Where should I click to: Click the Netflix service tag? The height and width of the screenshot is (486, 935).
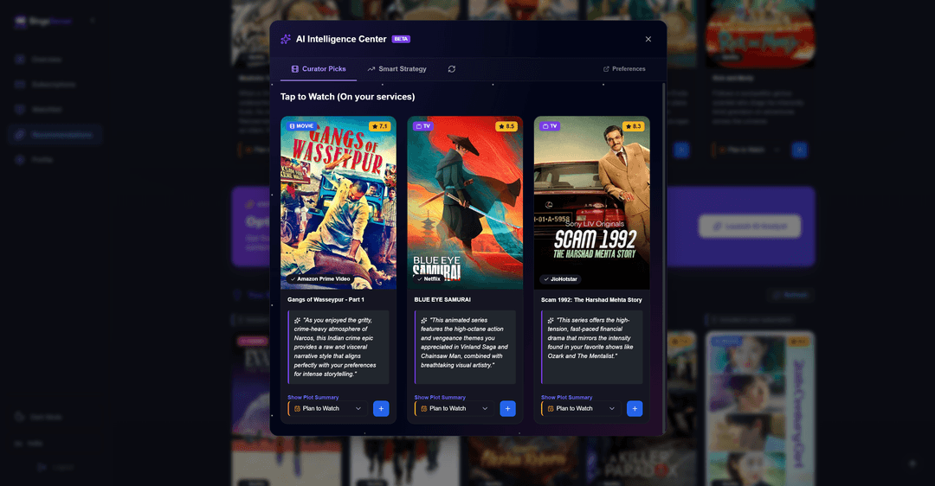[429, 278]
